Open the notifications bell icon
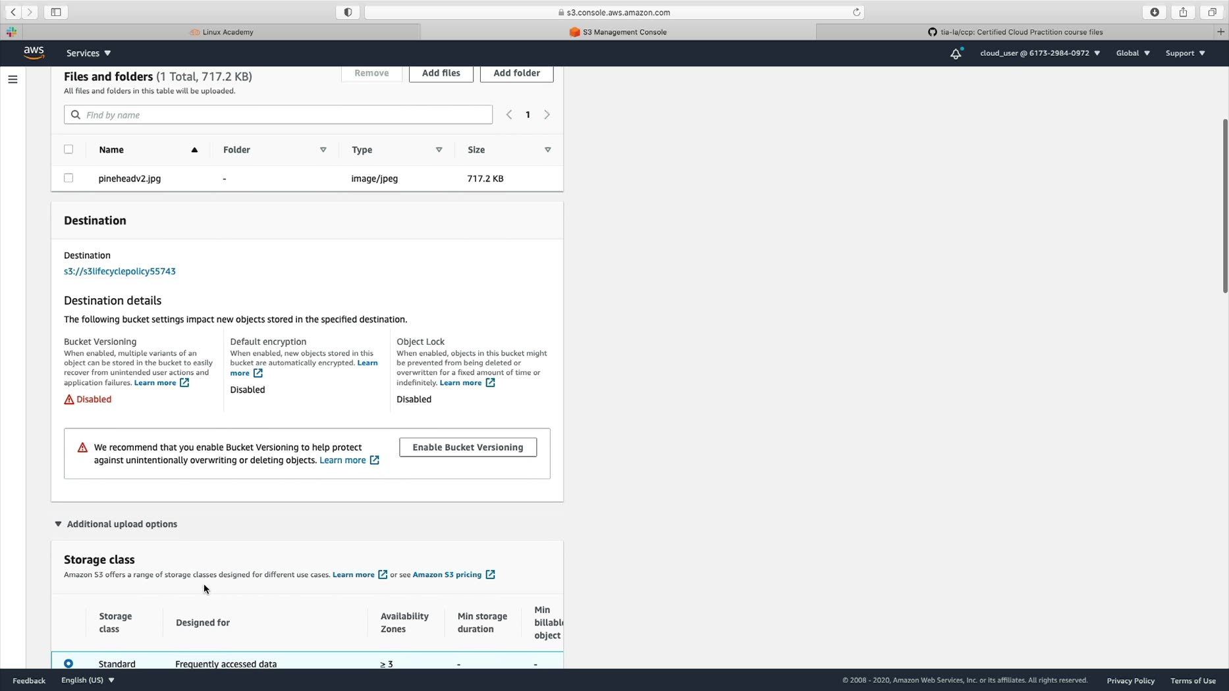Viewport: 1229px width, 691px height. (956, 53)
